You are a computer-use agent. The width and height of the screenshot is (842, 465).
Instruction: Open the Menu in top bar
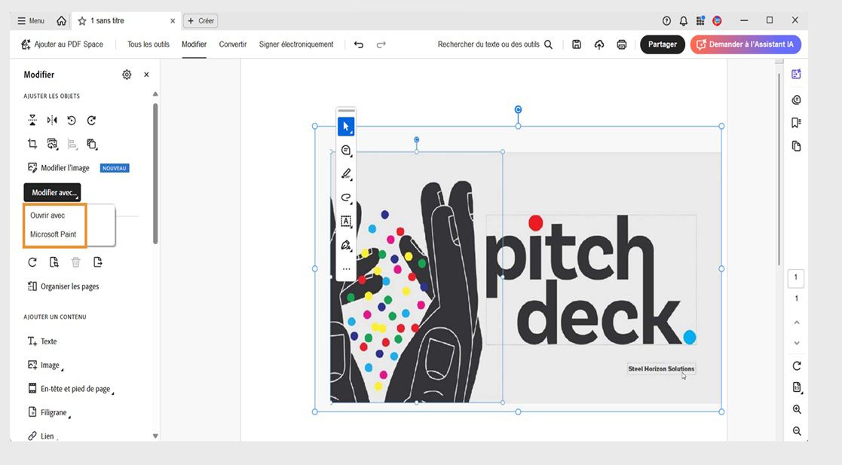(31, 20)
